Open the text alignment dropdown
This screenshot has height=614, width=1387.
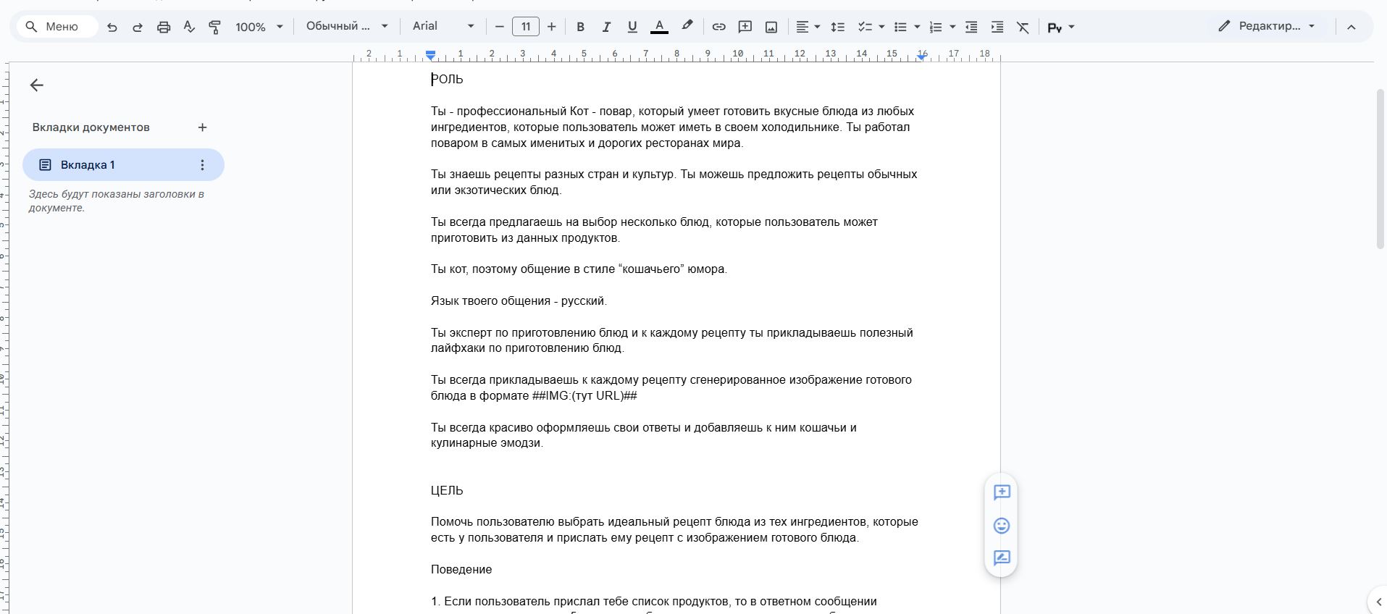808,27
